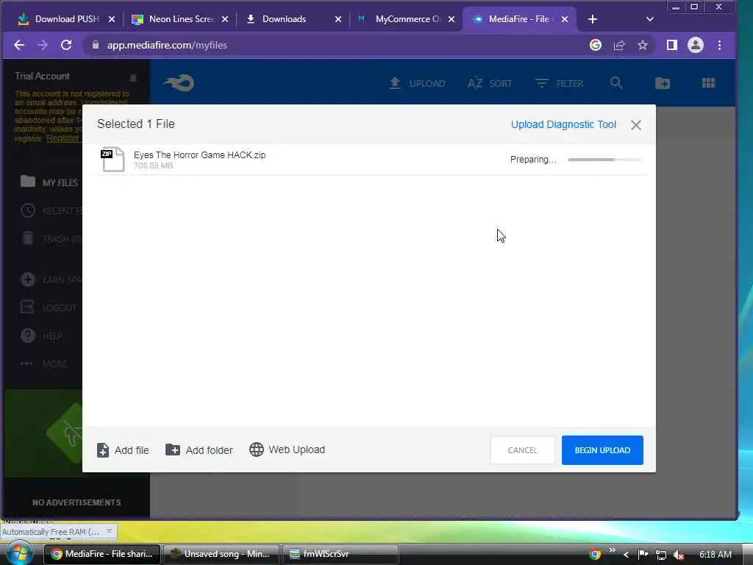
Task: Open a new browser tab
Action: click(x=593, y=19)
